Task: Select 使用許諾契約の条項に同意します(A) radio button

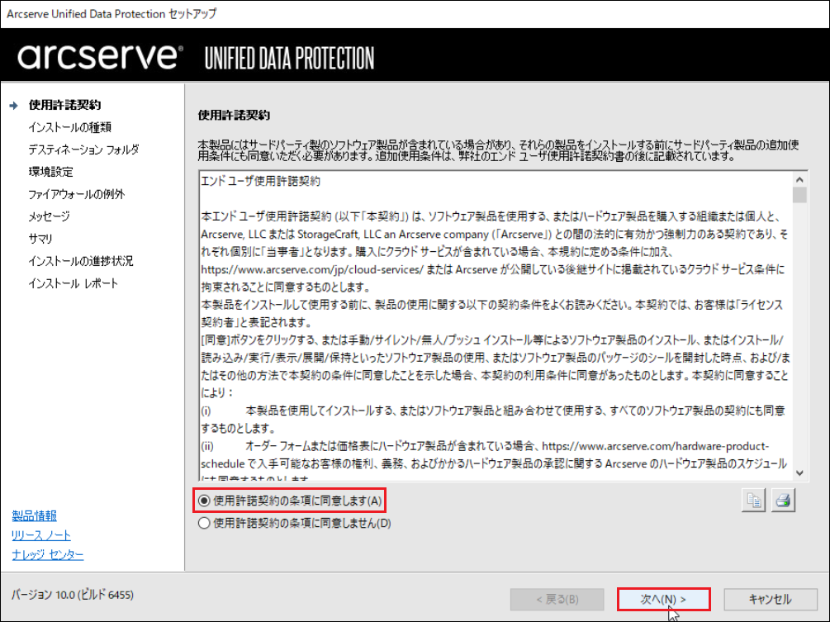Action: [204, 501]
